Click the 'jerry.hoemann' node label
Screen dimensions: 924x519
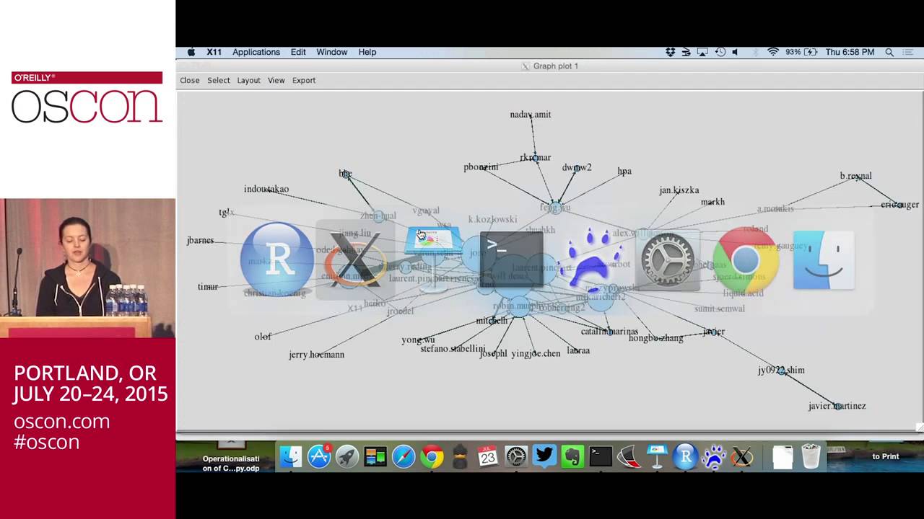click(x=317, y=355)
